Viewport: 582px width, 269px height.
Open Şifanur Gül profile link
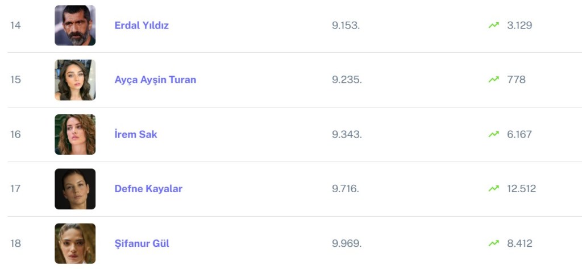pos(142,243)
